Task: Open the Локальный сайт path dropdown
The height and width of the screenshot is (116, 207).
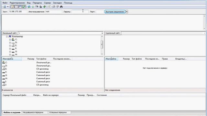Action: click(x=102, y=33)
